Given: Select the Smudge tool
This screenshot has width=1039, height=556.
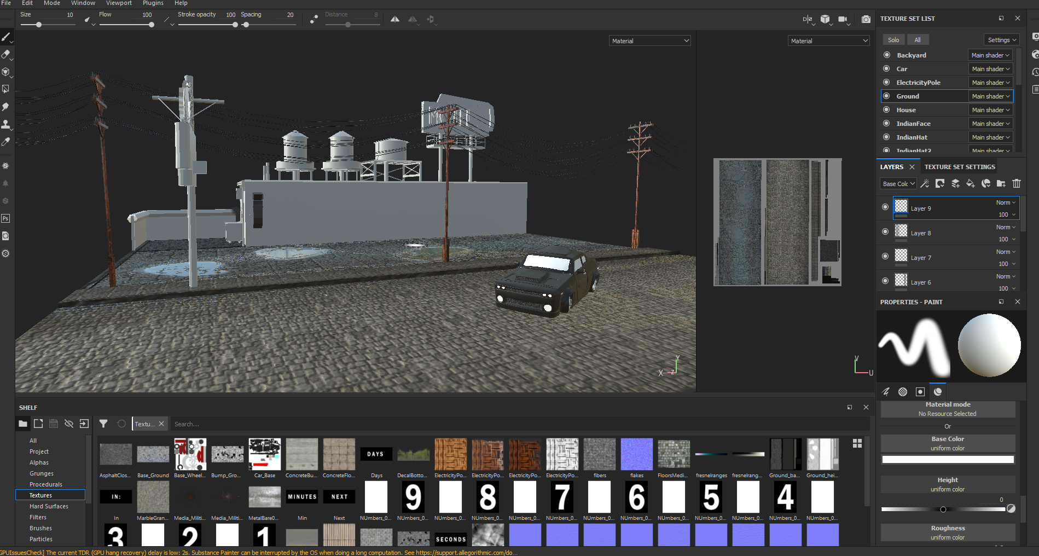Looking at the screenshot, I should point(6,107).
